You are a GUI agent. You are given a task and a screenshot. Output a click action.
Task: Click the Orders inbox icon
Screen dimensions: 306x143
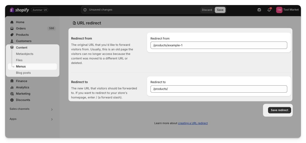point(12,28)
